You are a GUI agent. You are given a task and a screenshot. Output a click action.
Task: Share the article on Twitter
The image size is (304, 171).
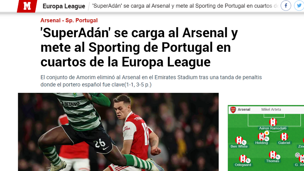click(x=299, y=6)
